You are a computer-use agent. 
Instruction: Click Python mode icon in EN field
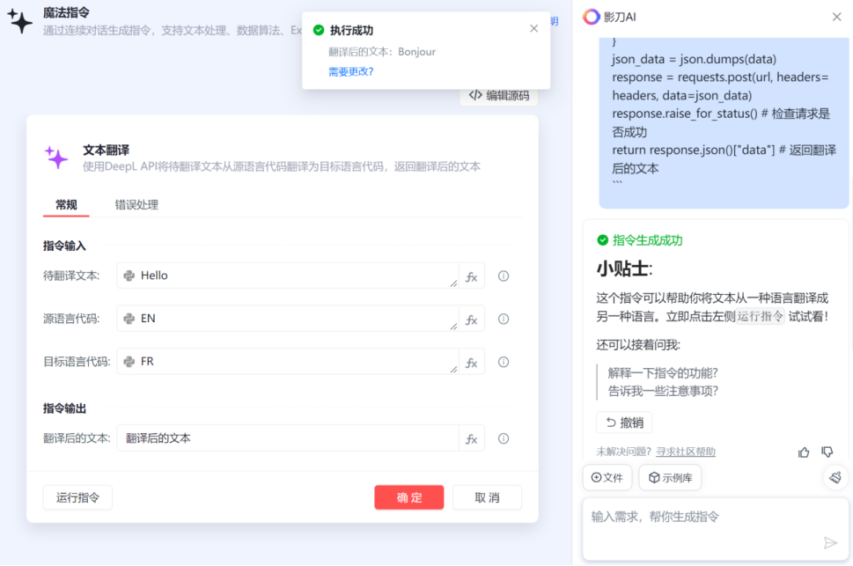point(129,319)
